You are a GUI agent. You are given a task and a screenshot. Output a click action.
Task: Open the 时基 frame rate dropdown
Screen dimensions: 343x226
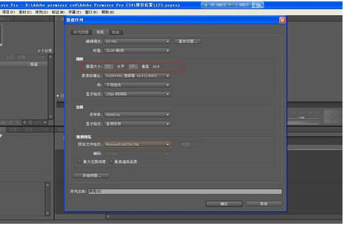click(x=137, y=51)
